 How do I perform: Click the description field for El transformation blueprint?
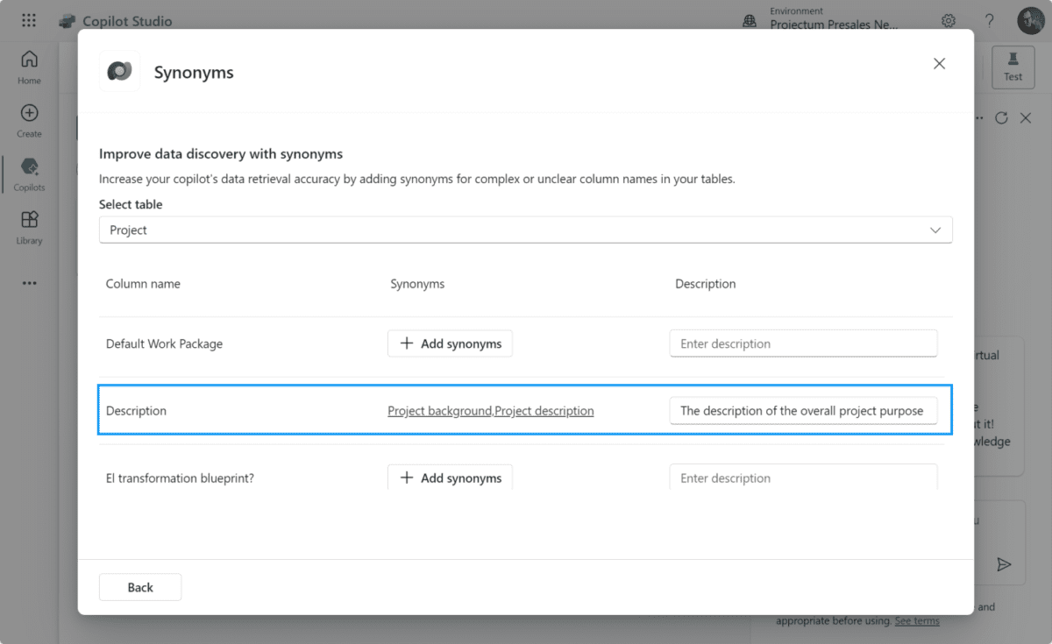803,478
